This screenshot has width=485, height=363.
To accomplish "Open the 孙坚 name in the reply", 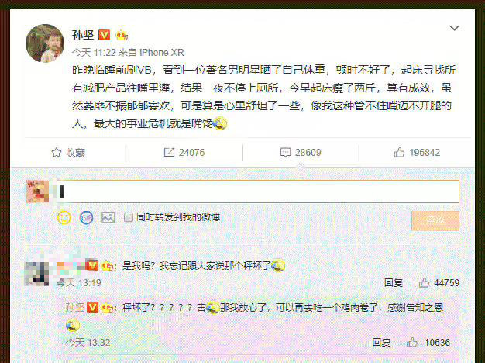I will [x=75, y=307].
